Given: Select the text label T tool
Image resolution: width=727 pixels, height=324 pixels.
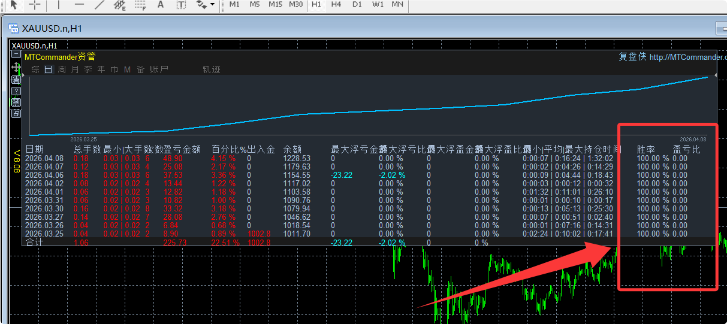Looking at the screenshot, I should (x=181, y=5).
